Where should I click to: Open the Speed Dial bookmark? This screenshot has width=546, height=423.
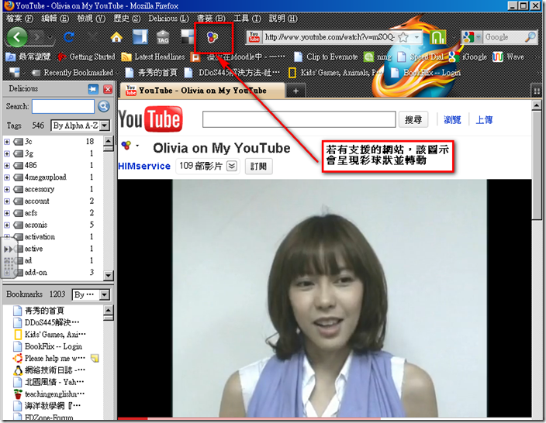420,57
